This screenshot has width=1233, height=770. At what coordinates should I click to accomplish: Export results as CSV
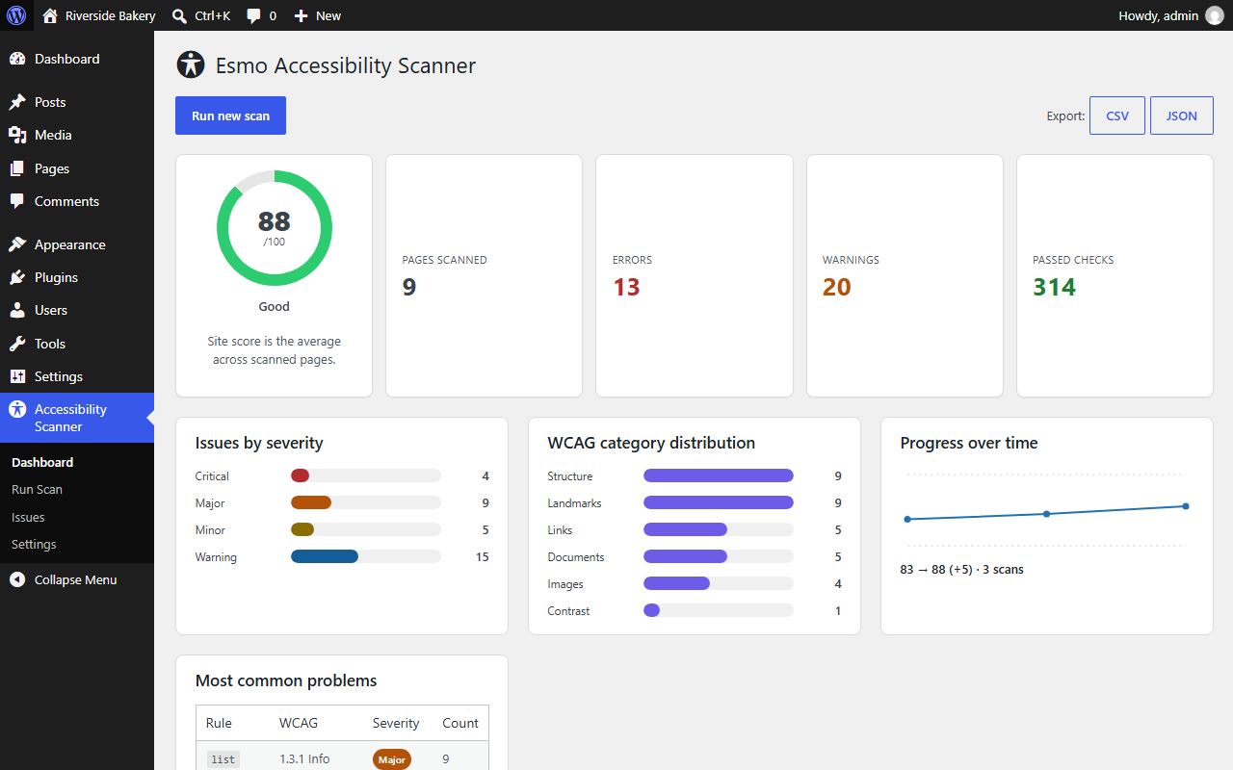click(x=1117, y=115)
